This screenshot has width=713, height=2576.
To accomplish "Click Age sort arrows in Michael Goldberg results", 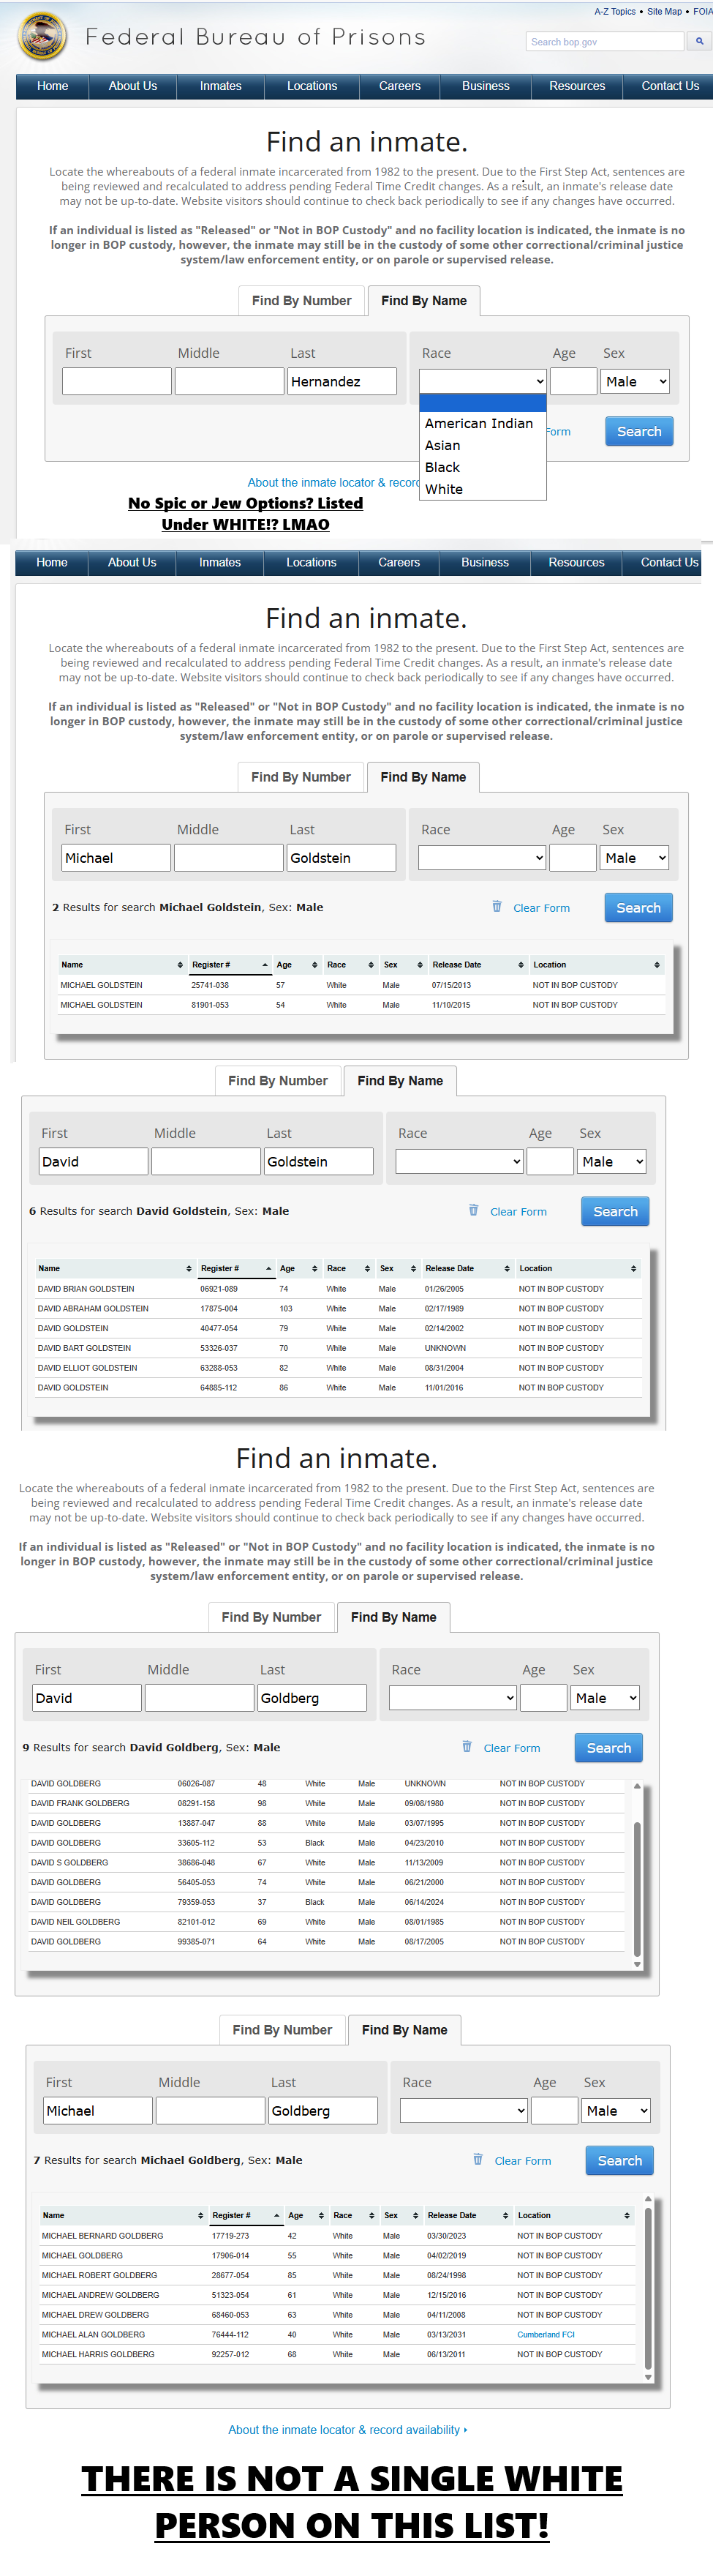I will (x=322, y=2215).
